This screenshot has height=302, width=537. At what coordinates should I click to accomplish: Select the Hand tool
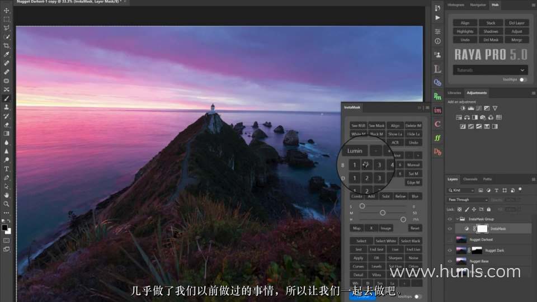coord(7,195)
